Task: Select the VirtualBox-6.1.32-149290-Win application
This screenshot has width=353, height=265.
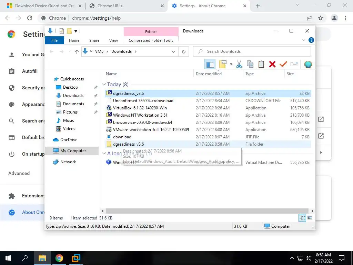Action: pyautogui.click(x=208, y=108)
